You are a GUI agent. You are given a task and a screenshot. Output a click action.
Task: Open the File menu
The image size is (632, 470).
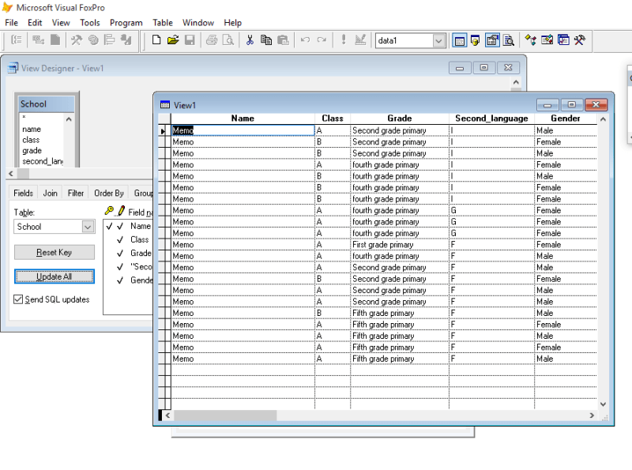[x=11, y=23]
